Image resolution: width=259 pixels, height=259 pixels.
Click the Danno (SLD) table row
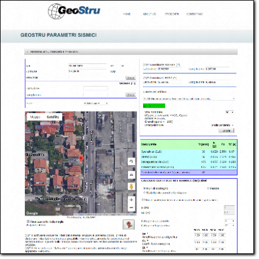point(189,157)
